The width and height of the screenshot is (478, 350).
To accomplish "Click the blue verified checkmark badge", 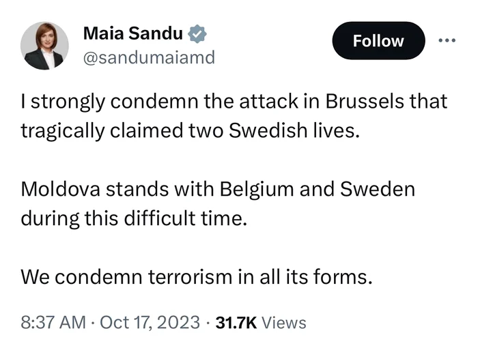I will pos(197,33).
